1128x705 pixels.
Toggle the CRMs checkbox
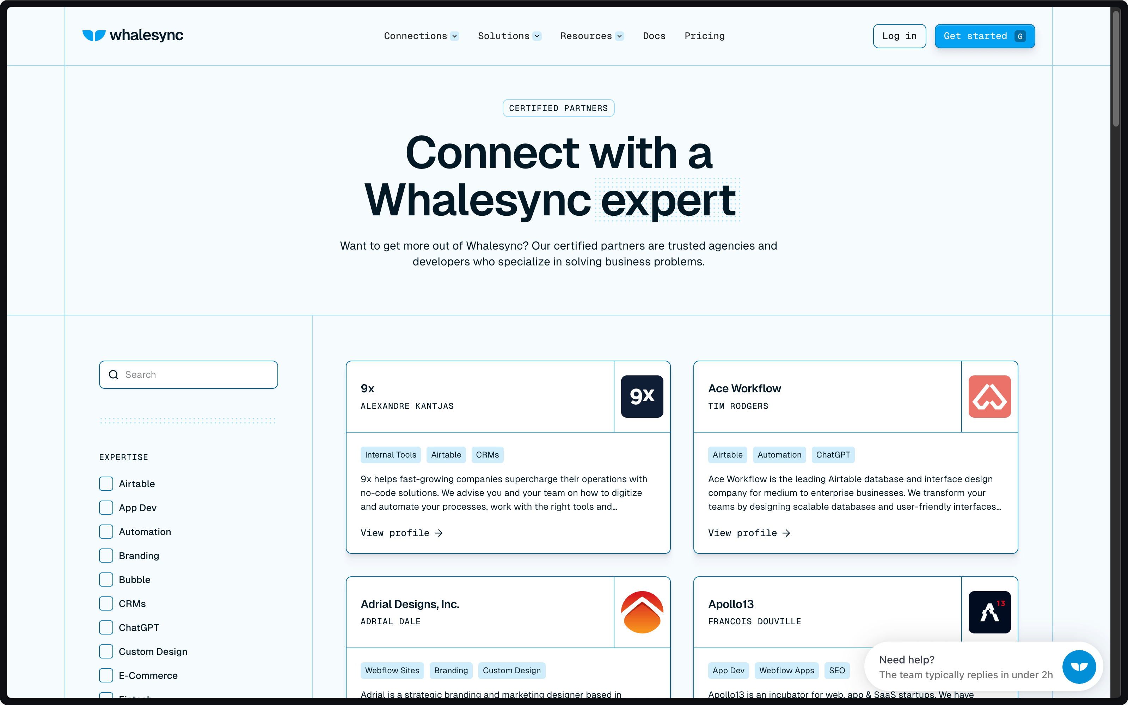(106, 603)
